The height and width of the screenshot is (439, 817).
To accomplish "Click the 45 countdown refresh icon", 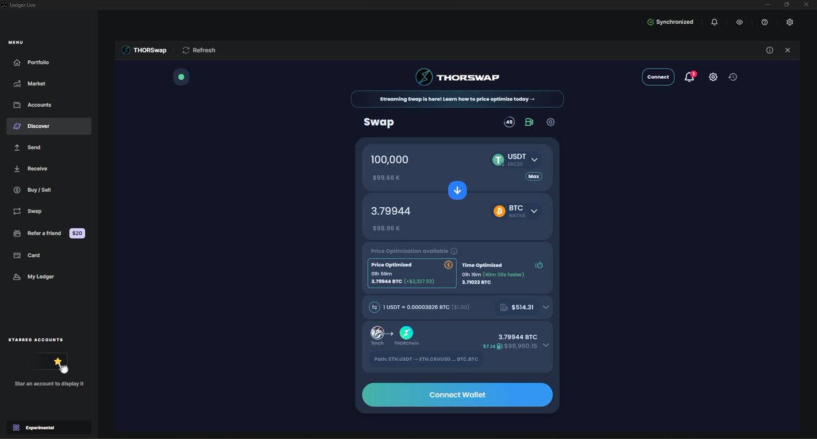I will click(509, 122).
